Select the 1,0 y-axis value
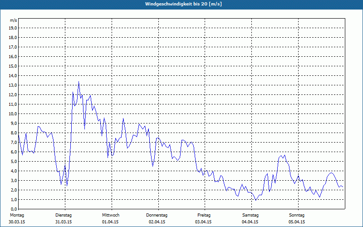Screen dimensions: 363x227 click(x=14, y=200)
